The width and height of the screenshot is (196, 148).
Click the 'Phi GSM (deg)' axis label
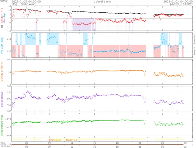click(x=2, y=45)
